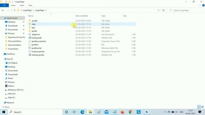Open Cortana circle icon on taskbar
This screenshot has width=205, height=115.
click(66, 112)
